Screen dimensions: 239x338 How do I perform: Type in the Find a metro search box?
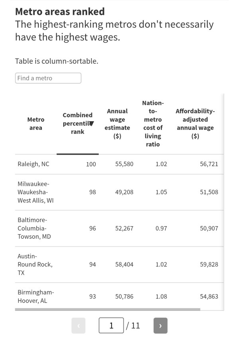click(48, 78)
